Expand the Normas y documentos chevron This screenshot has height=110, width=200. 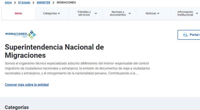point(129,13)
